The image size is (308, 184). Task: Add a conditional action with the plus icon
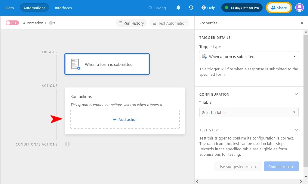67,144
